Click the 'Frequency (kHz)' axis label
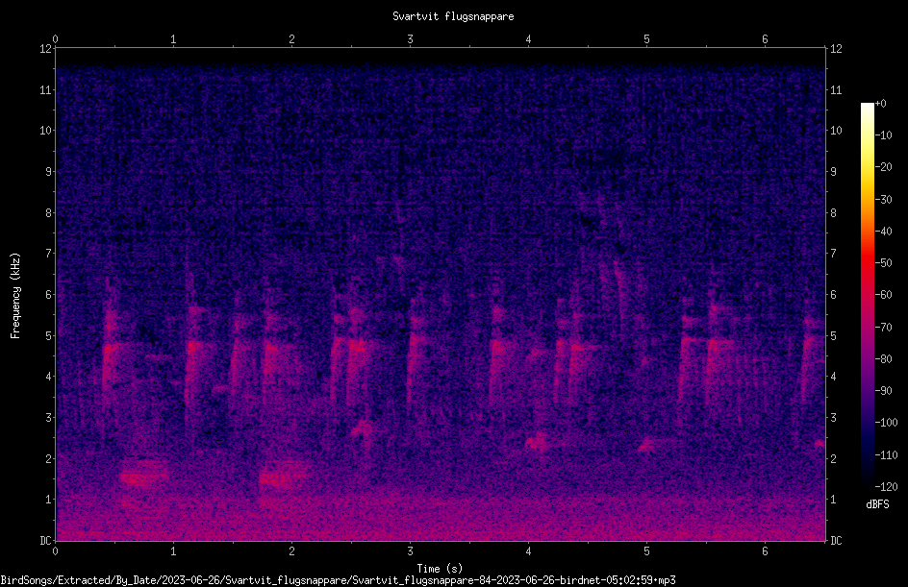Viewport: 908px width, 587px height. [15, 296]
